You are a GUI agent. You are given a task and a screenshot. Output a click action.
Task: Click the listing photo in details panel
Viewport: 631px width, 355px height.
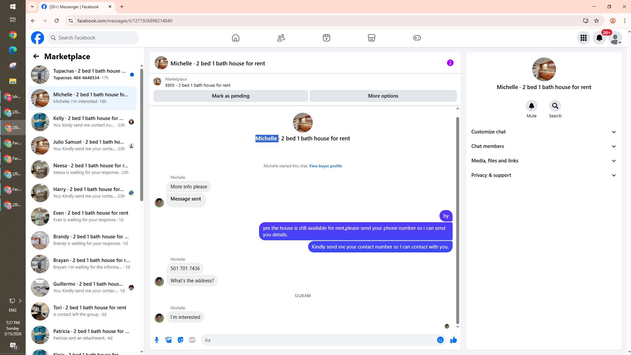click(x=544, y=69)
